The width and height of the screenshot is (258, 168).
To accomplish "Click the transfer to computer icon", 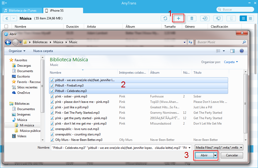I will pyautogui.click(x=218, y=18).
